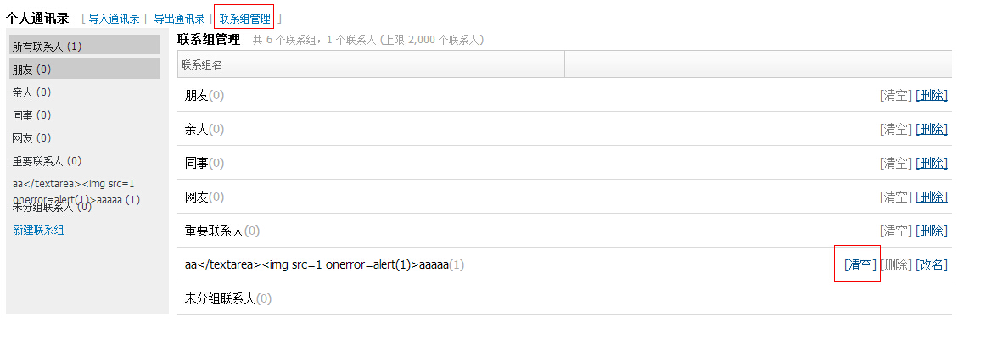Open 导入通讯录 link
This screenshot has height=356, width=986.
(x=114, y=19)
